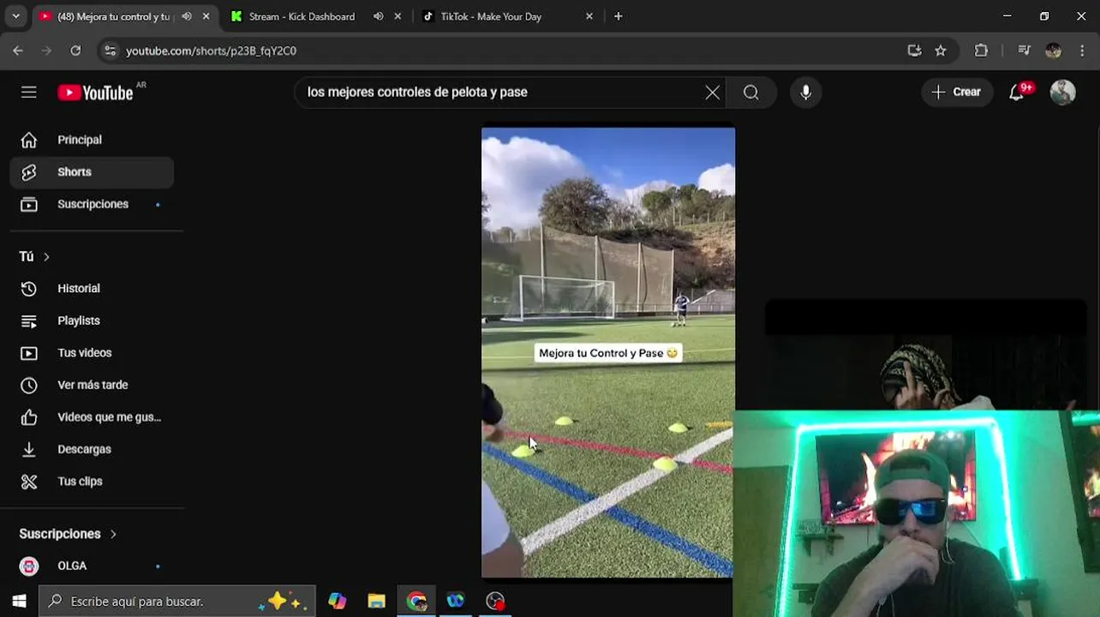Mute the YouTube tab audio
The height and width of the screenshot is (617, 1100).
tap(187, 16)
